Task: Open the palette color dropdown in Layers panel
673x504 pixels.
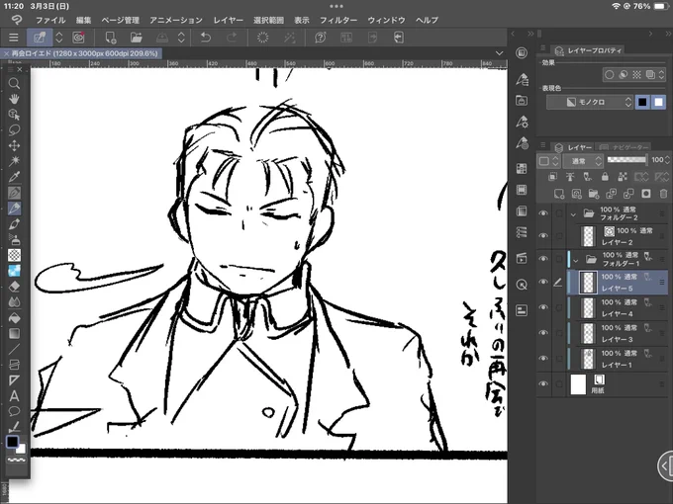Action: pos(548,161)
